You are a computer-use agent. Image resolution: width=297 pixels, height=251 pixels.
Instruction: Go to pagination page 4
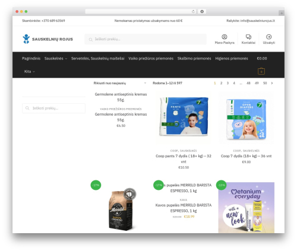tap(234, 83)
